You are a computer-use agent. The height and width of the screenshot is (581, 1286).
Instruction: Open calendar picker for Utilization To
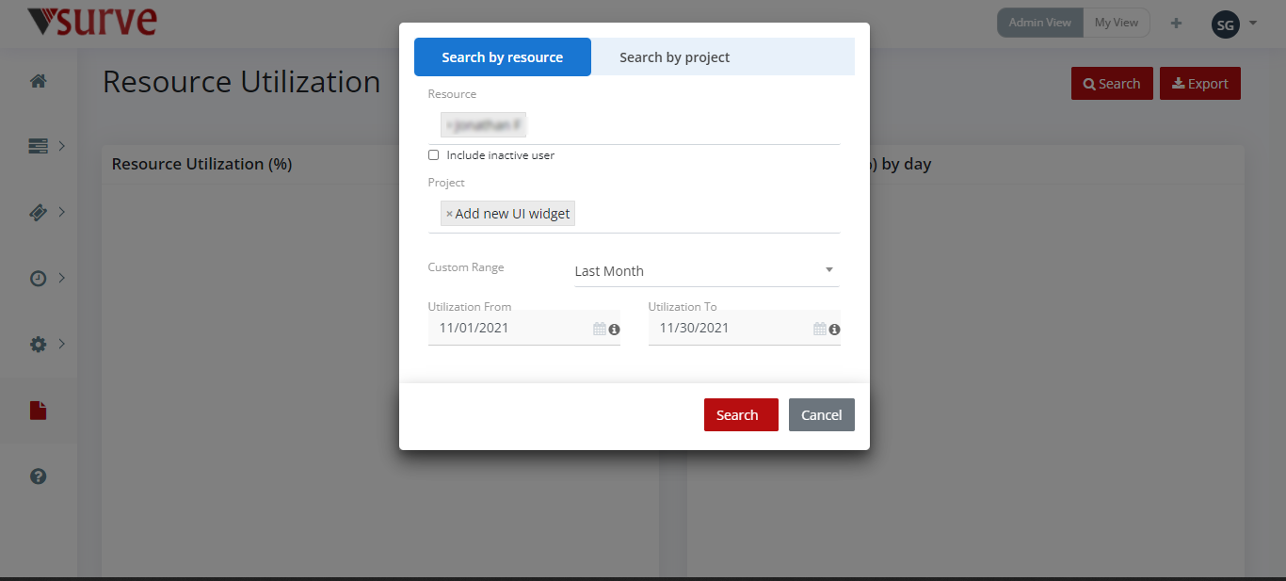tap(820, 329)
